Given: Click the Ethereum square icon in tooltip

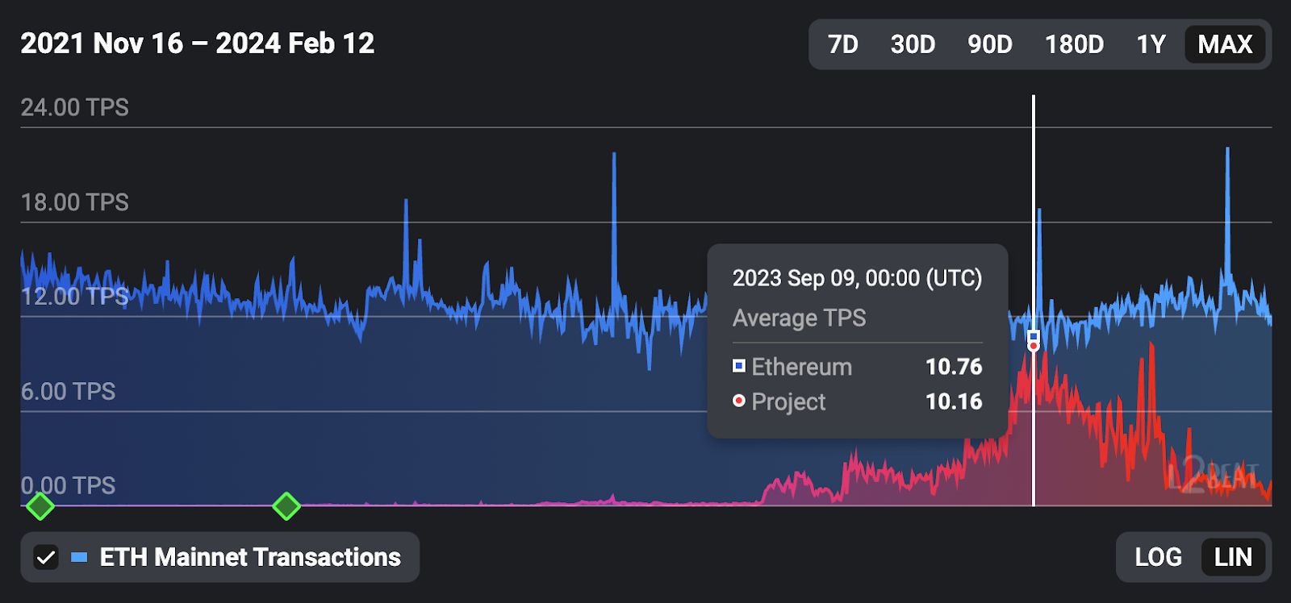Looking at the screenshot, I should [x=738, y=366].
